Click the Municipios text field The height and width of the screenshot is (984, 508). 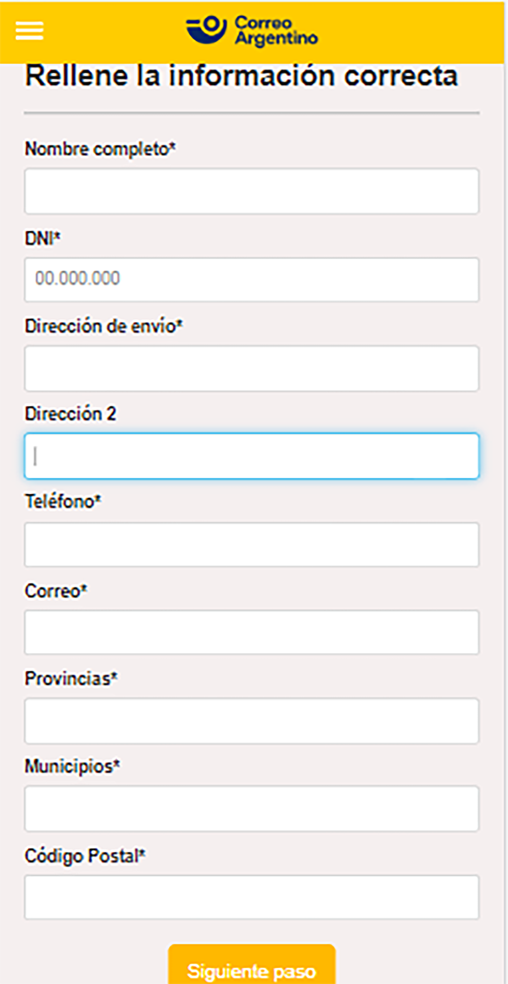(252, 808)
